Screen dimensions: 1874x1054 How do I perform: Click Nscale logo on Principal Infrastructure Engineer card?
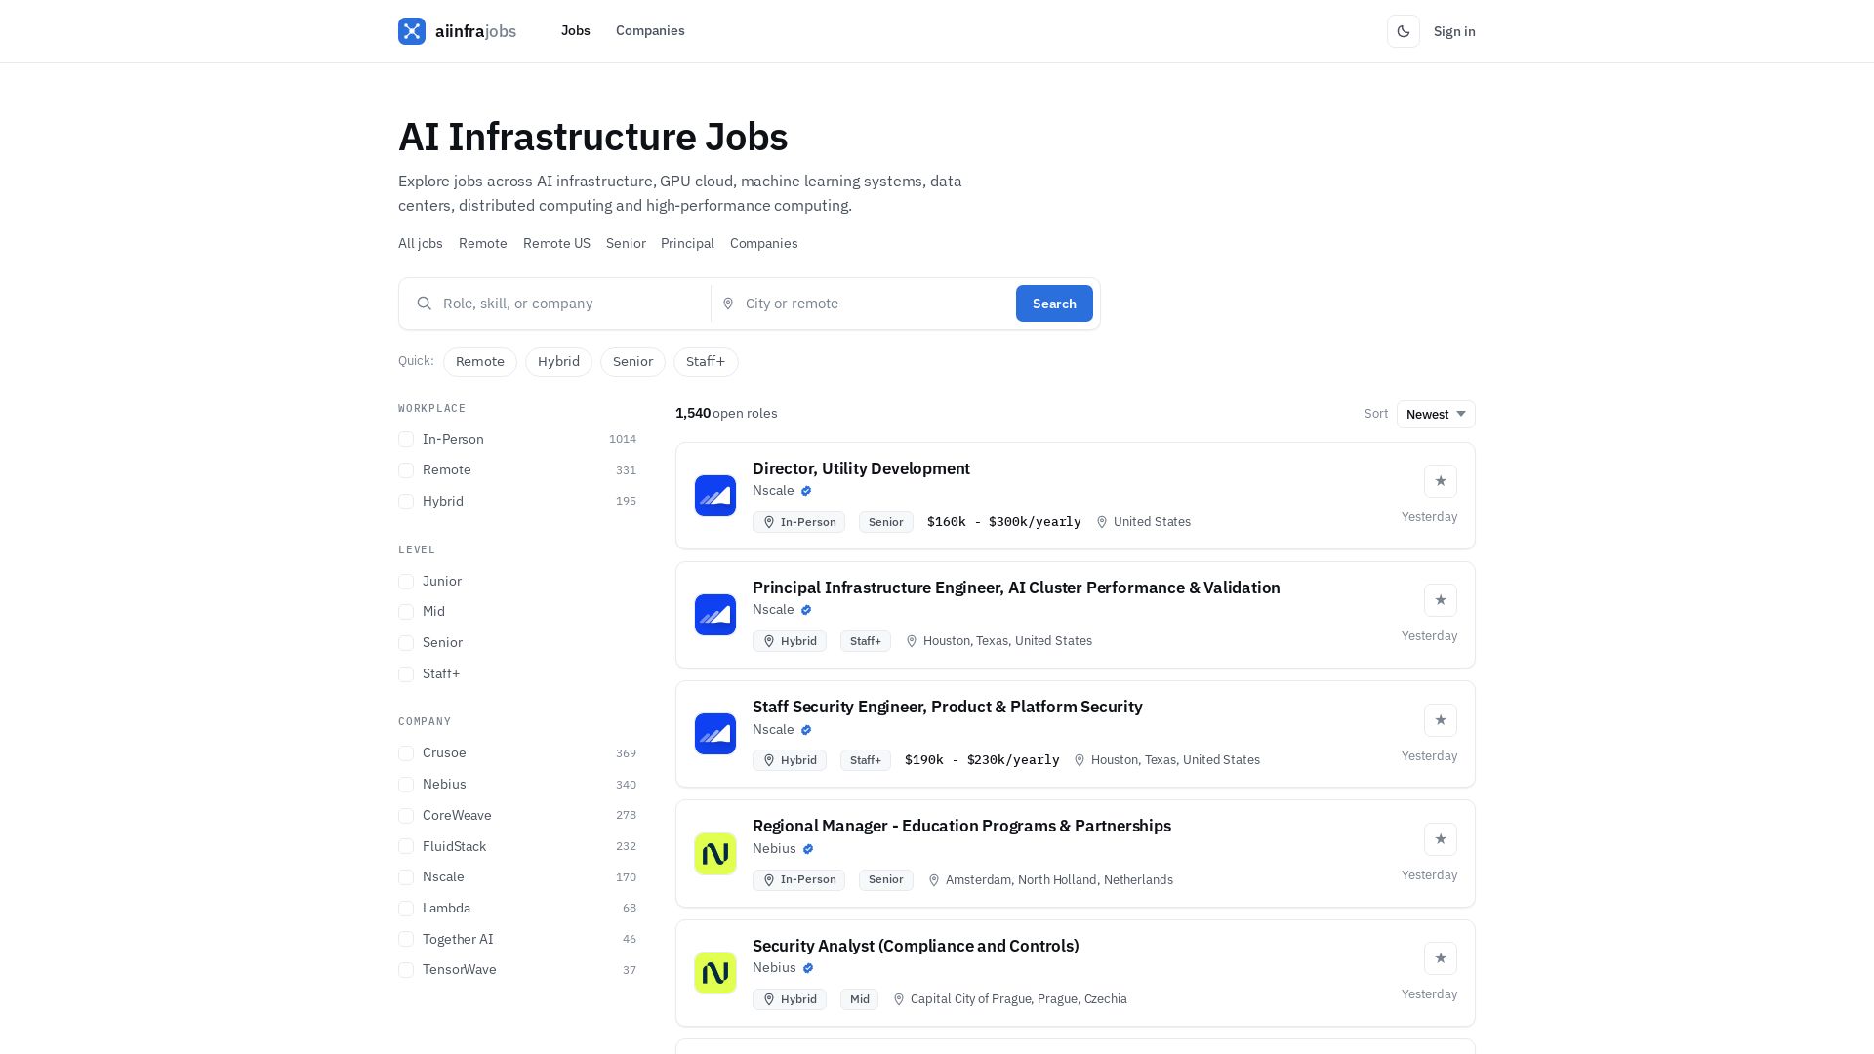coord(715,615)
